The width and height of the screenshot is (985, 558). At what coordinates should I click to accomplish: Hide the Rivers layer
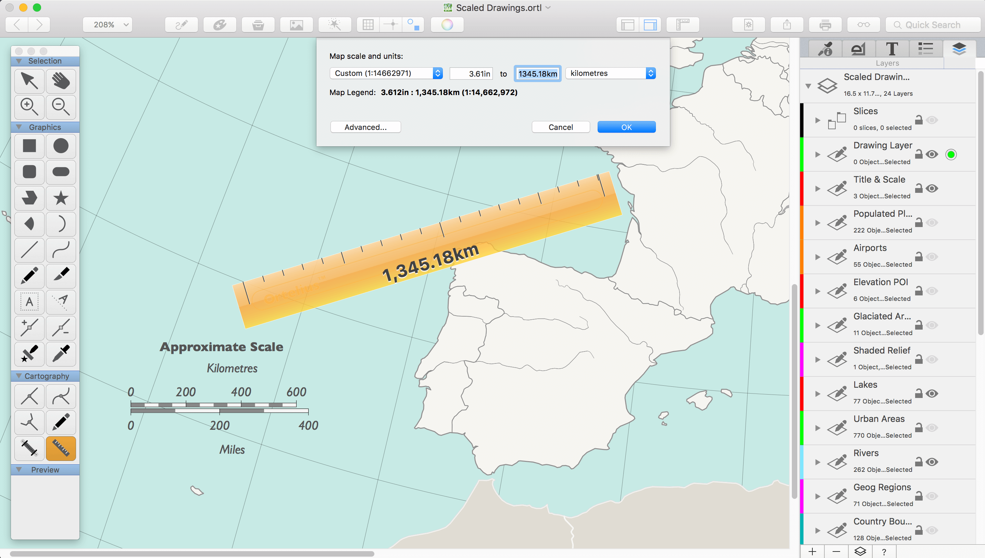click(x=932, y=462)
